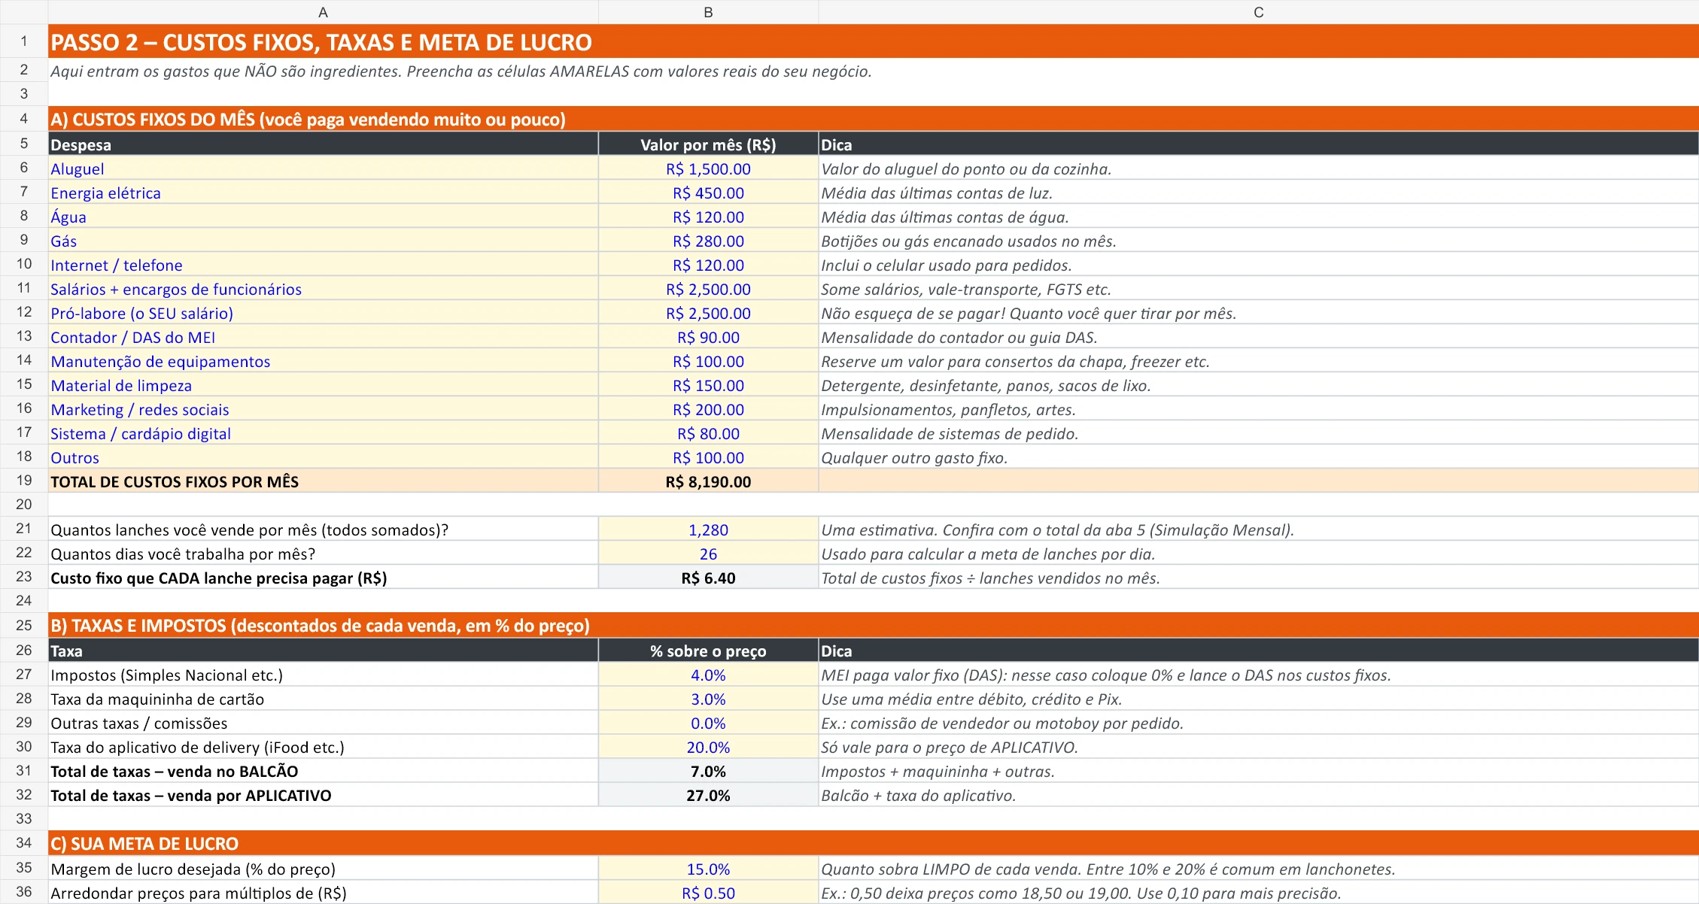This screenshot has width=1699, height=904.
Task: Click the rounding R$ 0.50 cell
Action: click(x=708, y=893)
